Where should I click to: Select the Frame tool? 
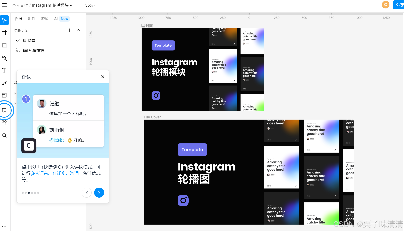point(4,33)
